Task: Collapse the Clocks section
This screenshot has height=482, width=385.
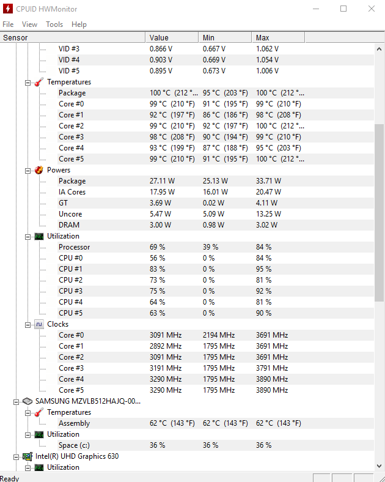Action: tap(28, 324)
